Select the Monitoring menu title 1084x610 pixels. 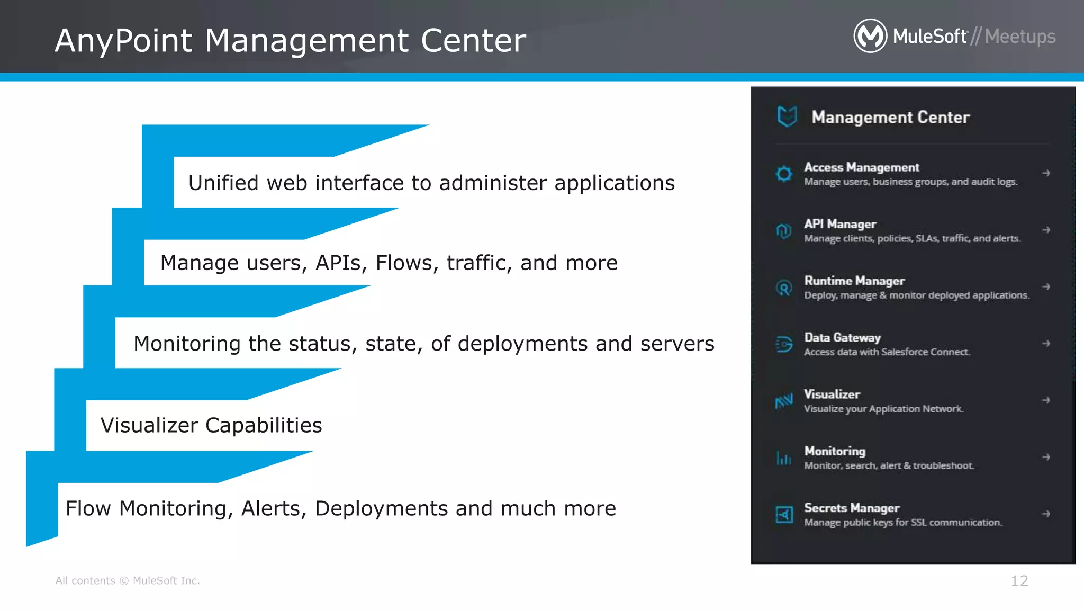click(835, 451)
